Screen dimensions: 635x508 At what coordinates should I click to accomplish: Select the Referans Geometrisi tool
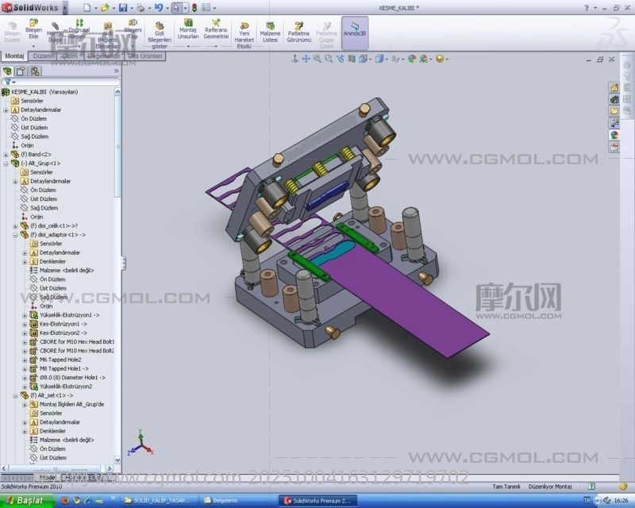(x=215, y=29)
